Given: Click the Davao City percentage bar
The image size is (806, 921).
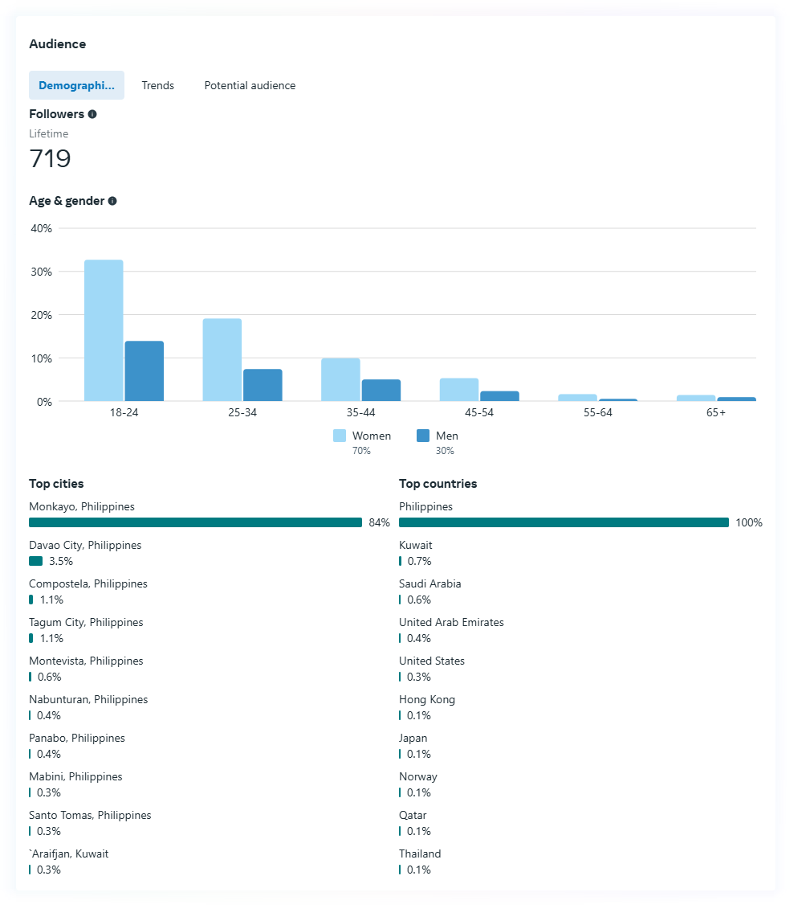Looking at the screenshot, I should 35,561.
